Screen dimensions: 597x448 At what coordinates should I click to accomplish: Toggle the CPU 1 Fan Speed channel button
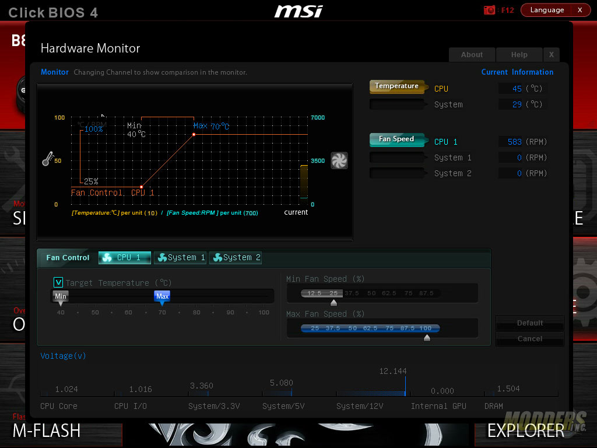pyautogui.click(x=399, y=139)
